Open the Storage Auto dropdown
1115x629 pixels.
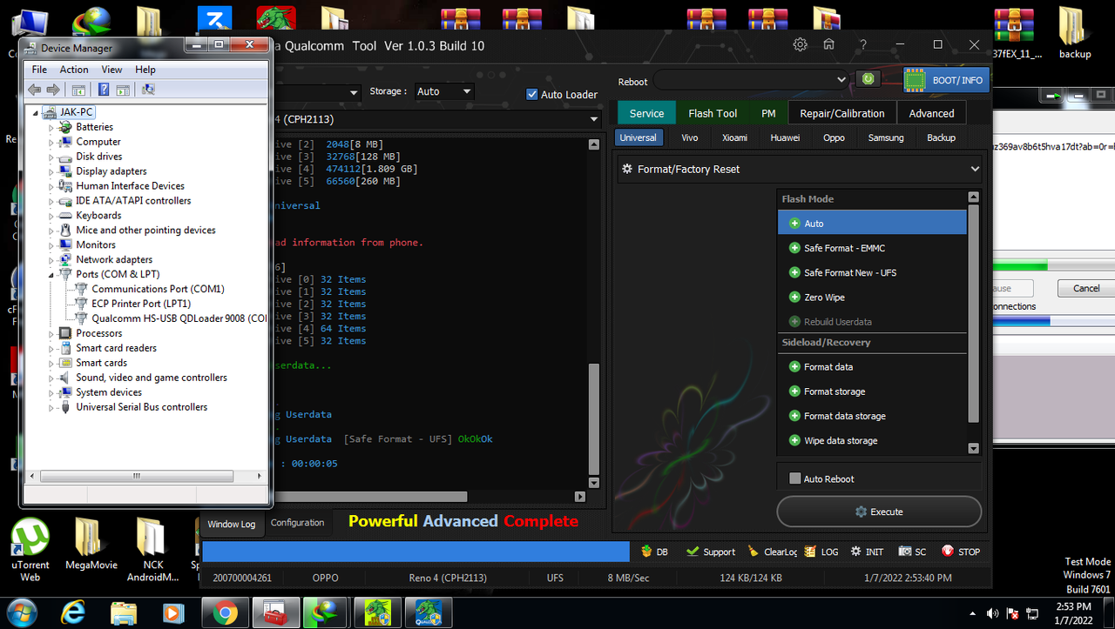[443, 91]
